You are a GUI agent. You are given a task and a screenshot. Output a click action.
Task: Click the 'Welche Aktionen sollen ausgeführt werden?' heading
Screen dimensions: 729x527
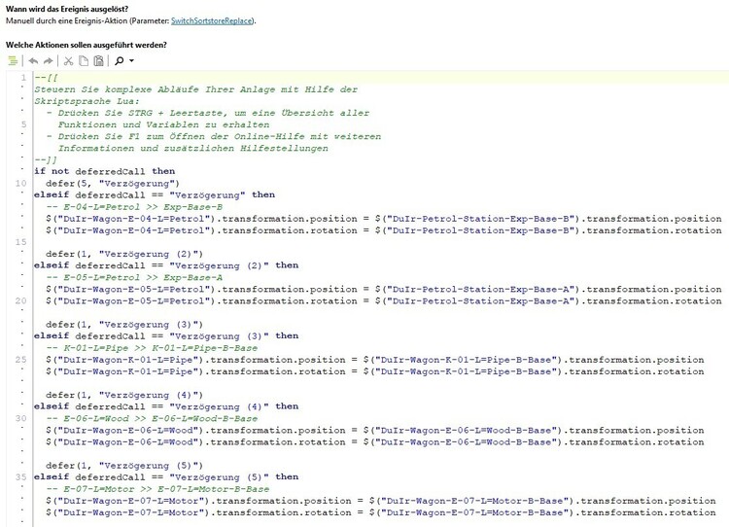tap(86, 45)
